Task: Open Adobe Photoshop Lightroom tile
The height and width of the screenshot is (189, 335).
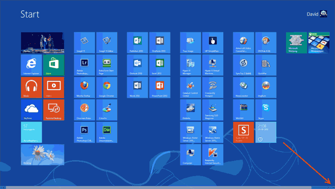Action: tap(84, 65)
